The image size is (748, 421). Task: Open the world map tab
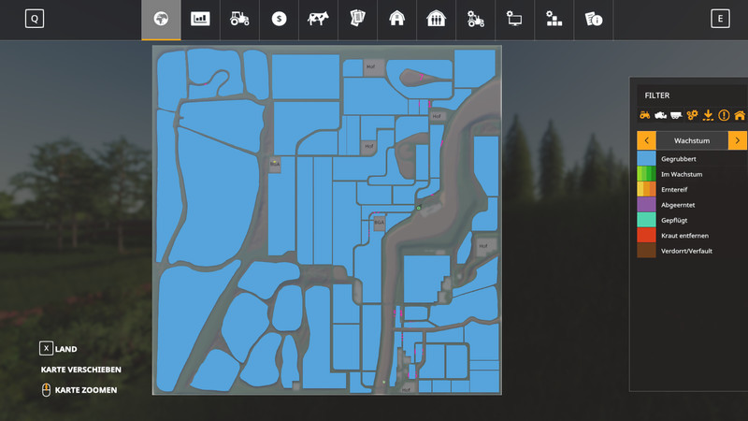tap(161, 20)
